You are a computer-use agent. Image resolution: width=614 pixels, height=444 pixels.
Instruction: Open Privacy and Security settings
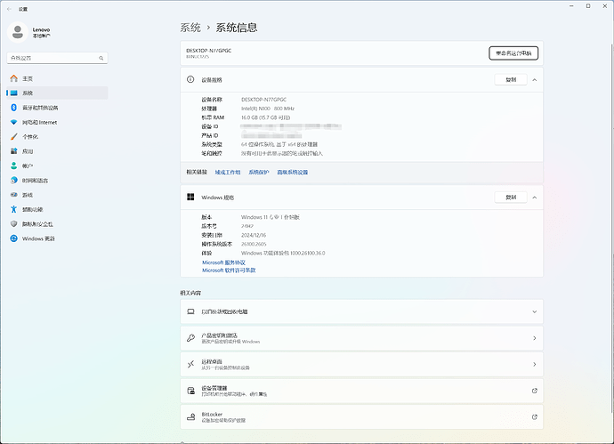tap(37, 224)
